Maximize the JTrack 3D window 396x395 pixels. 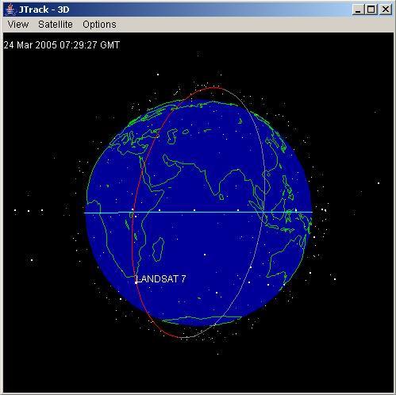coord(371,10)
